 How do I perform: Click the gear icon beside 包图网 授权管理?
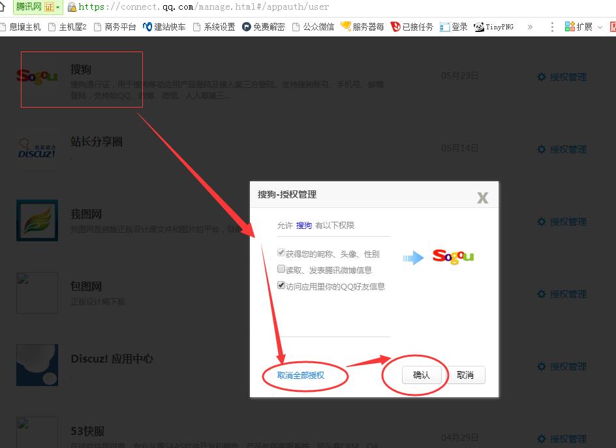pyautogui.click(x=542, y=294)
